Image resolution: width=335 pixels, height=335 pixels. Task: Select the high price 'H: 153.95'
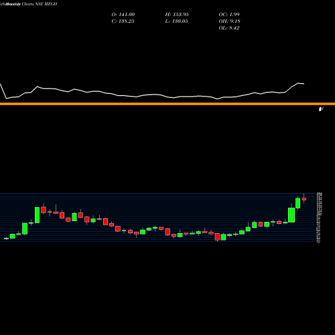pyautogui.click(x=177, y=15)
